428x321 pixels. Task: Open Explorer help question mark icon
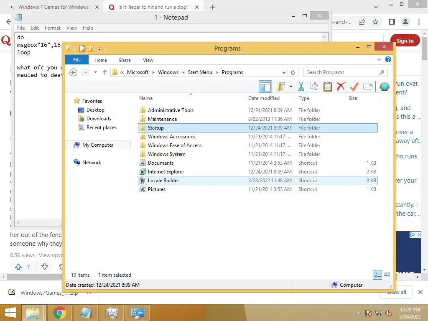tap(388, 59)
